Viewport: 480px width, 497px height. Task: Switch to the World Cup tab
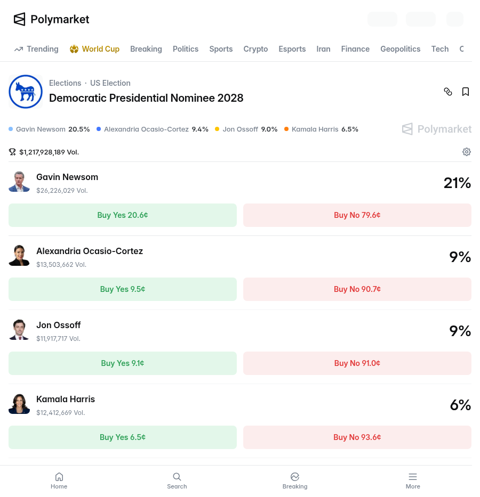coord(94,49)
